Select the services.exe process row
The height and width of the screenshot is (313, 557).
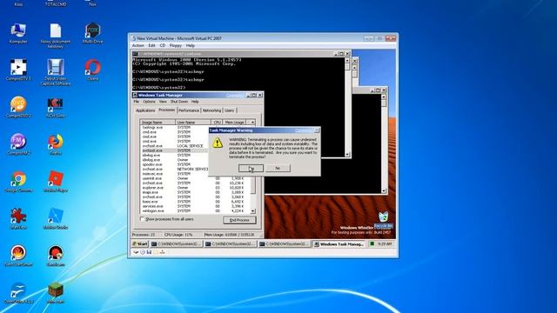[195, 206]
